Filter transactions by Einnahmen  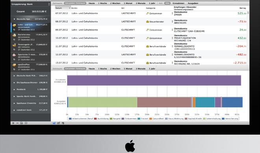(x=178, y=3)
